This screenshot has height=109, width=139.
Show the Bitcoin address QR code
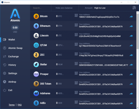coord(76,15)
